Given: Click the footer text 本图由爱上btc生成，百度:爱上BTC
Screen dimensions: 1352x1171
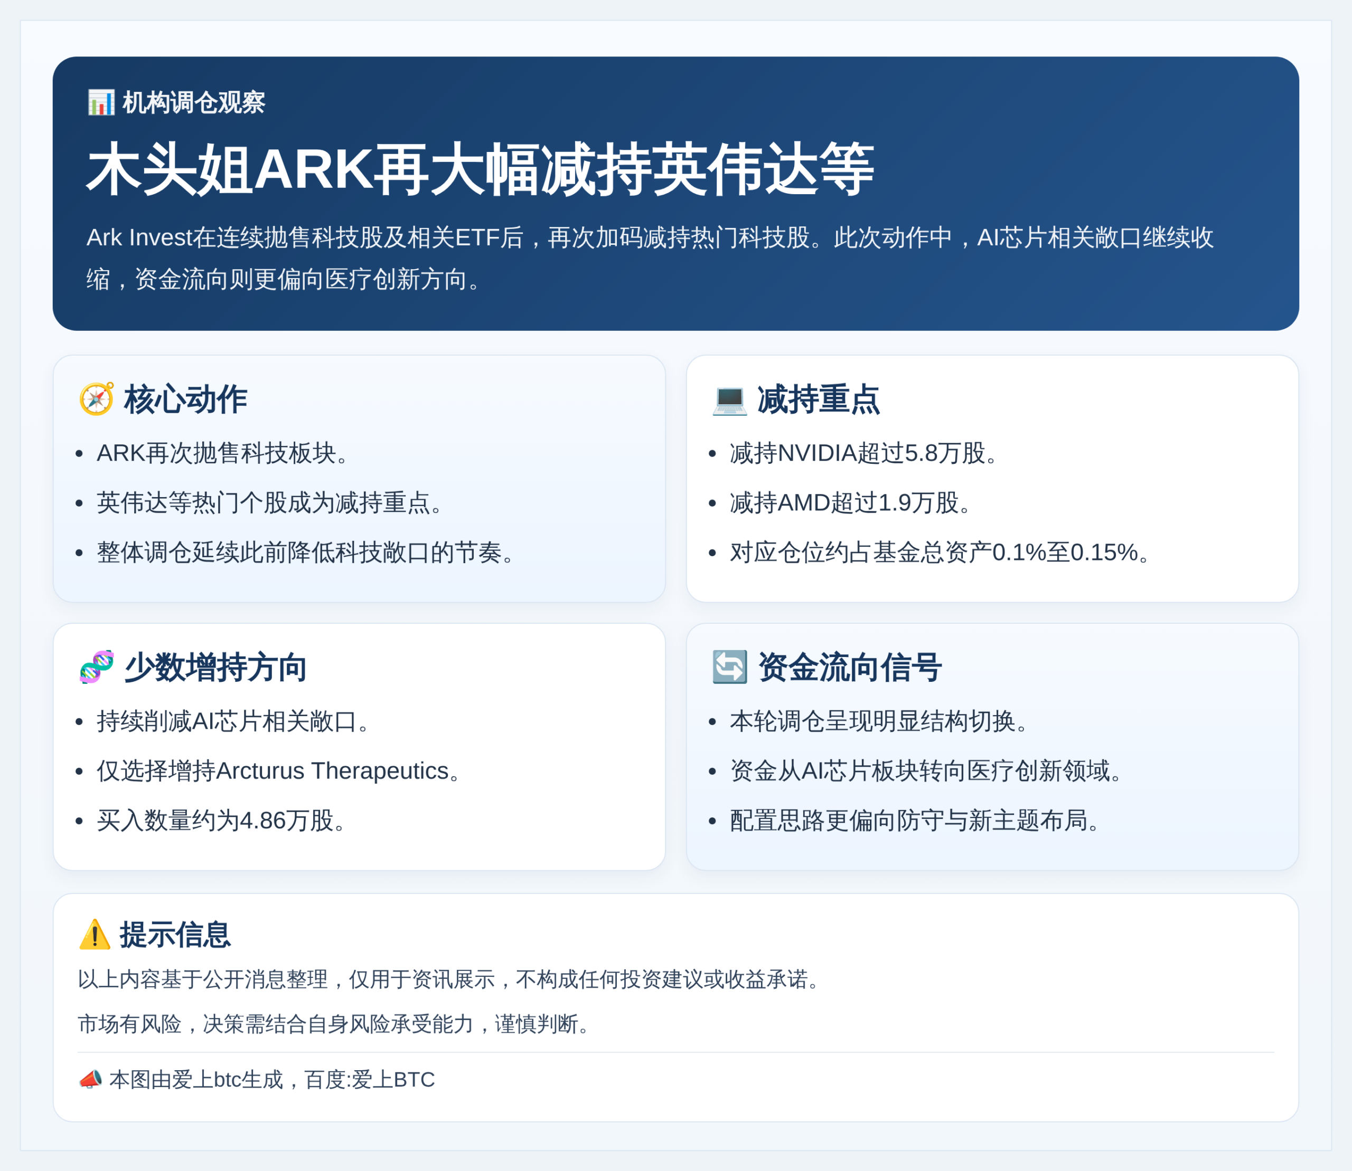Looking at the screenshot, I should tap(272, 1080).
